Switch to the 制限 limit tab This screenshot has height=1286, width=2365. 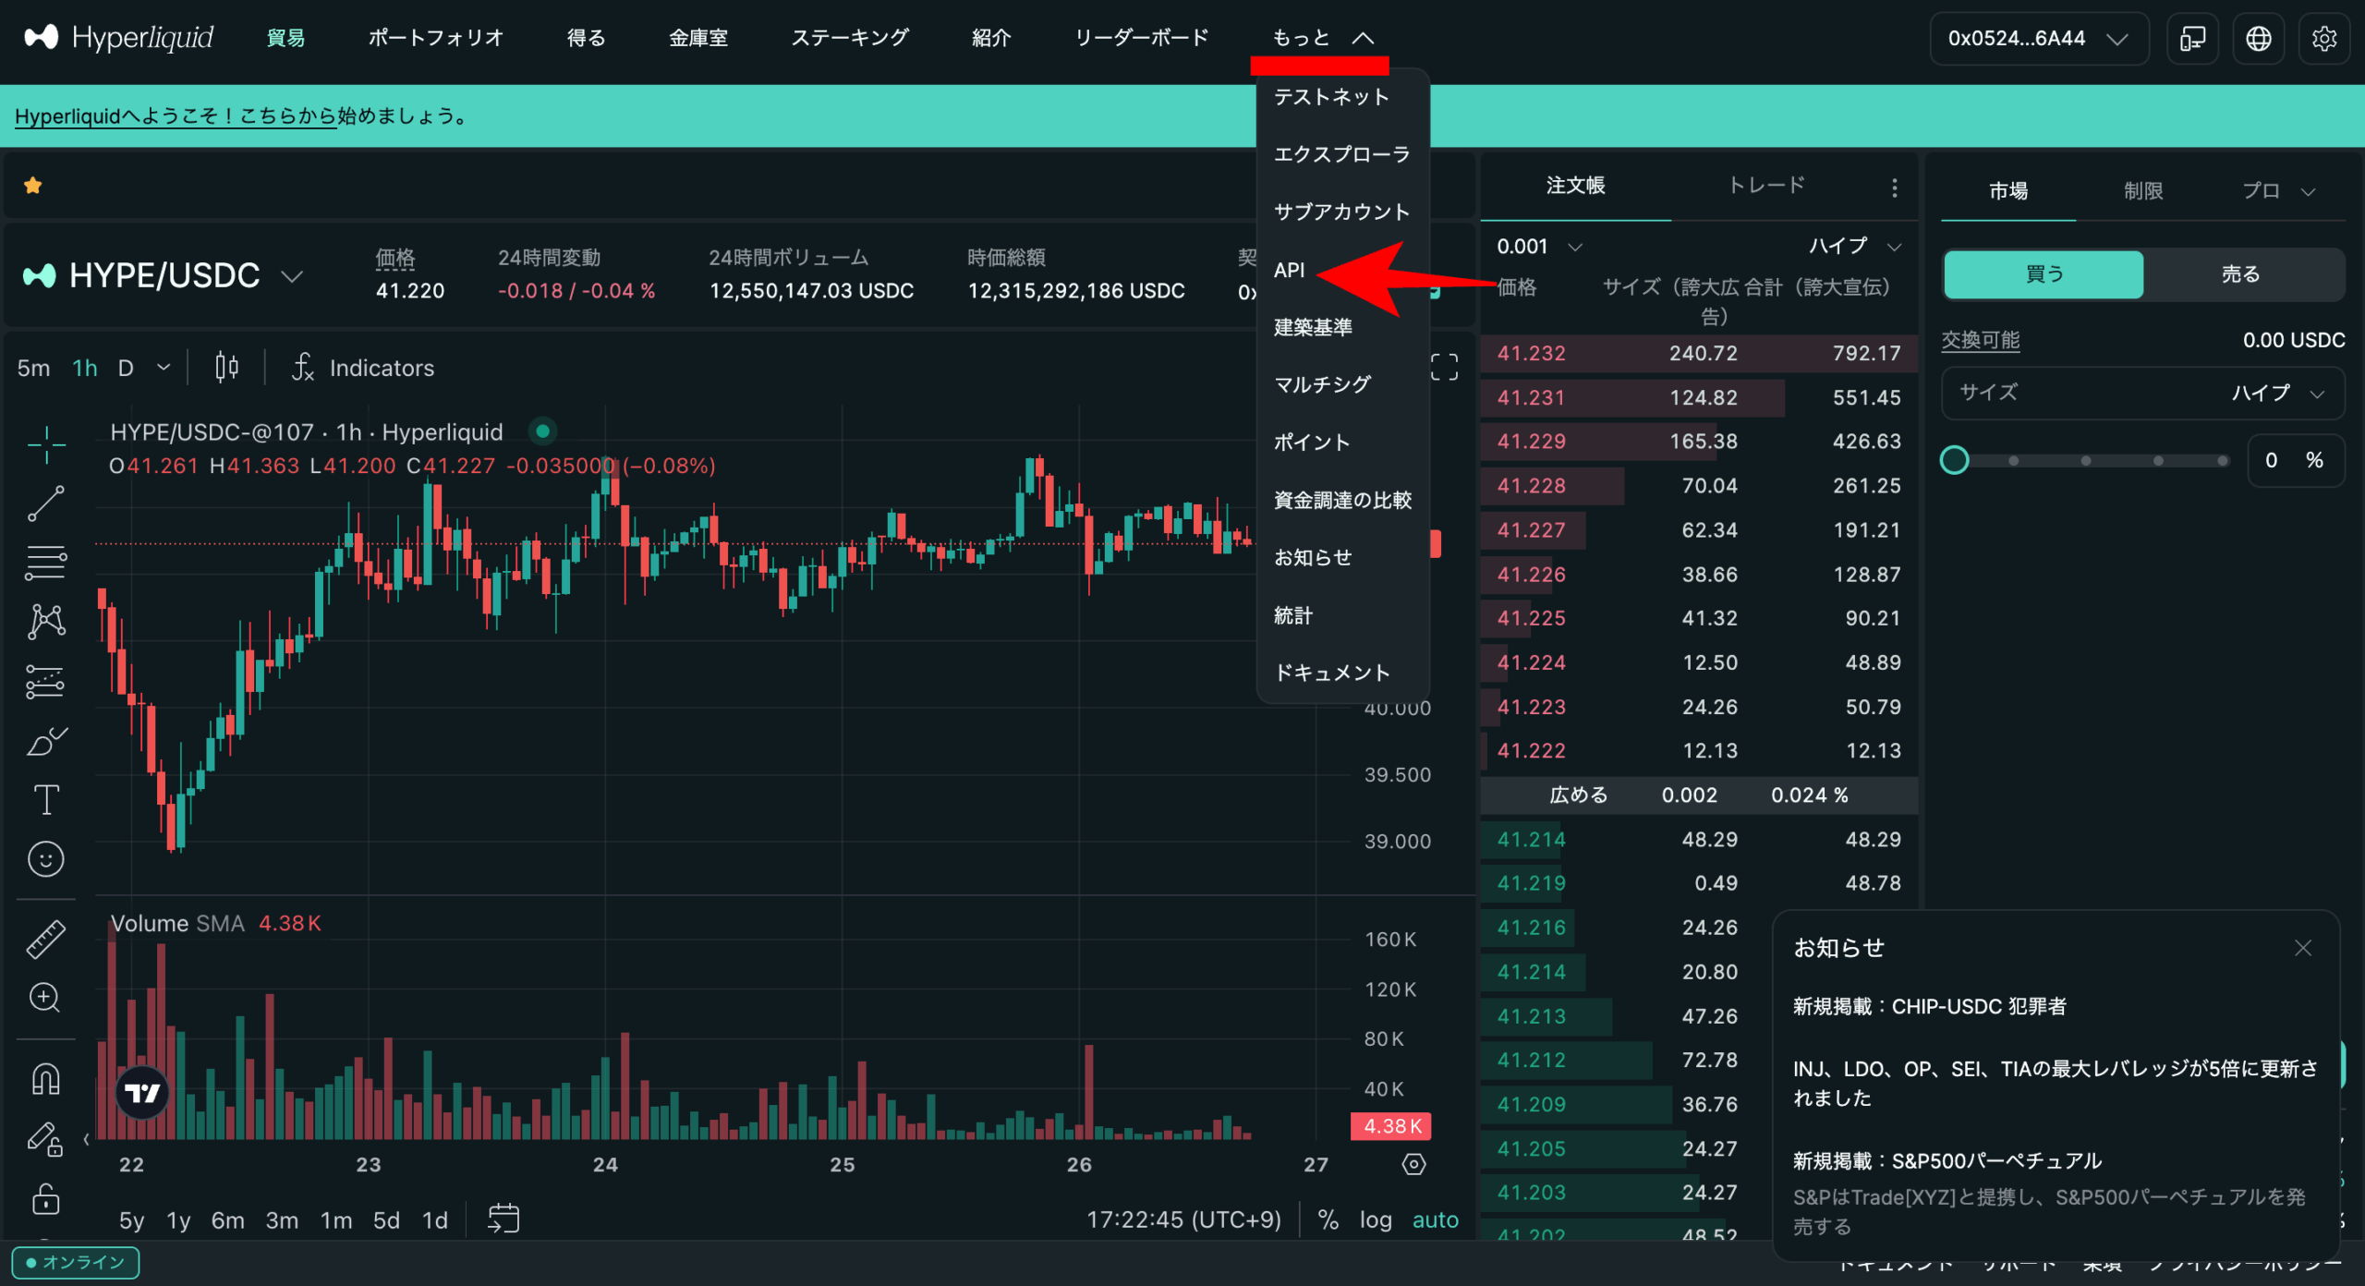(2142, 191)
